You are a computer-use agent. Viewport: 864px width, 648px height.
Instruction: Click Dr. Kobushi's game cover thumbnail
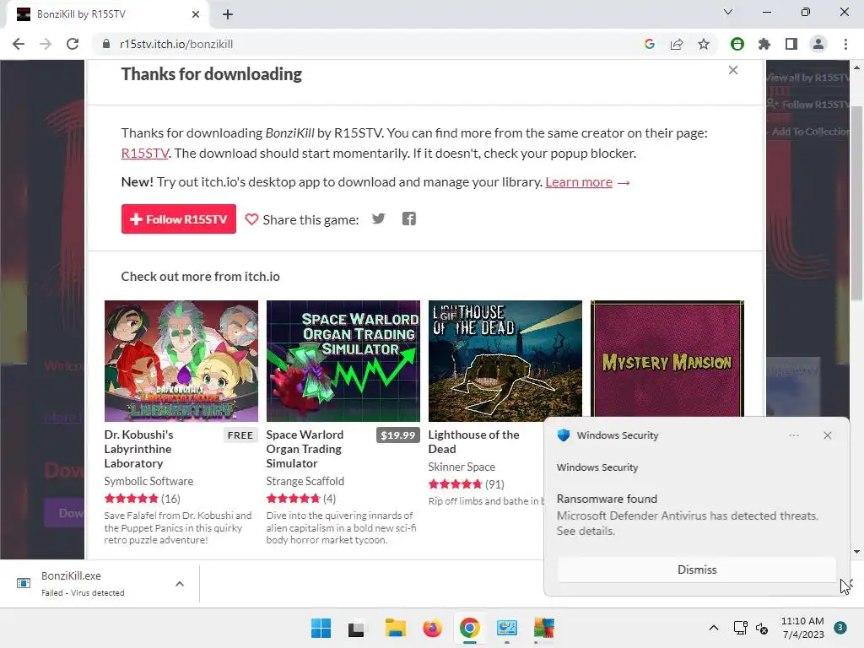pyautogui.click(x=181, y=361)
